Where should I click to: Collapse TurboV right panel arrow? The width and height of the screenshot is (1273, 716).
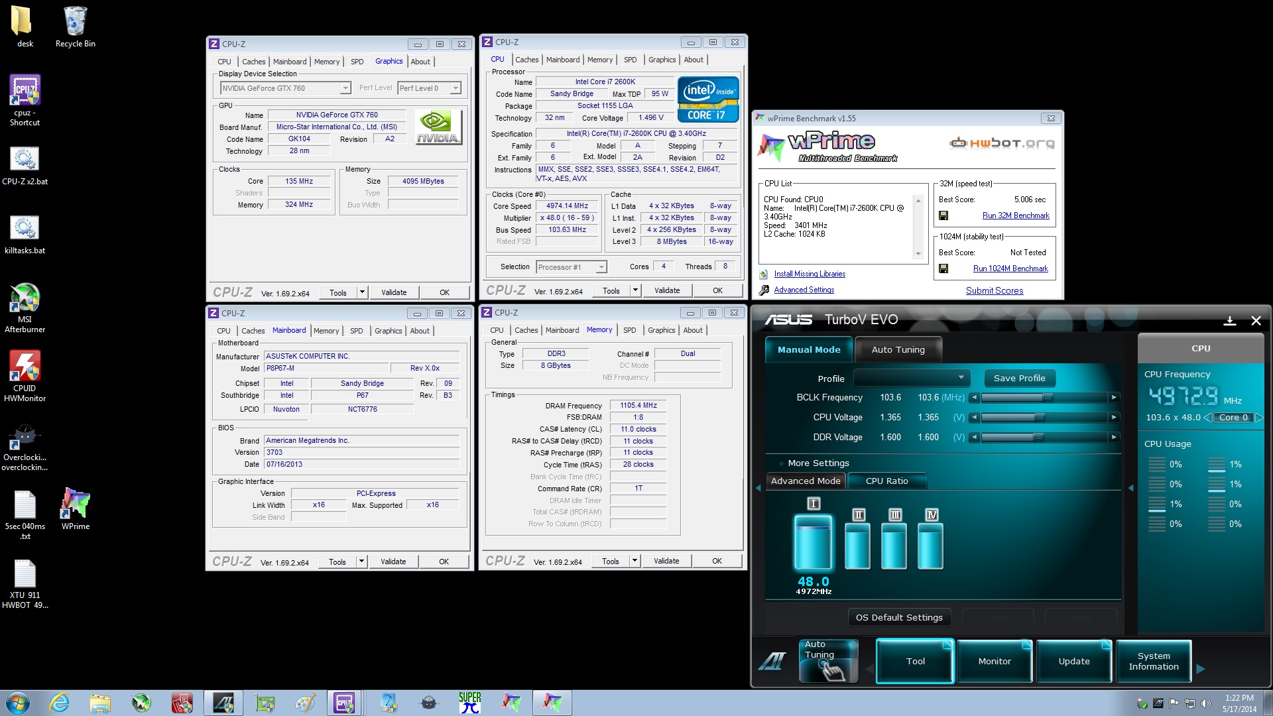pos(1131,488)
